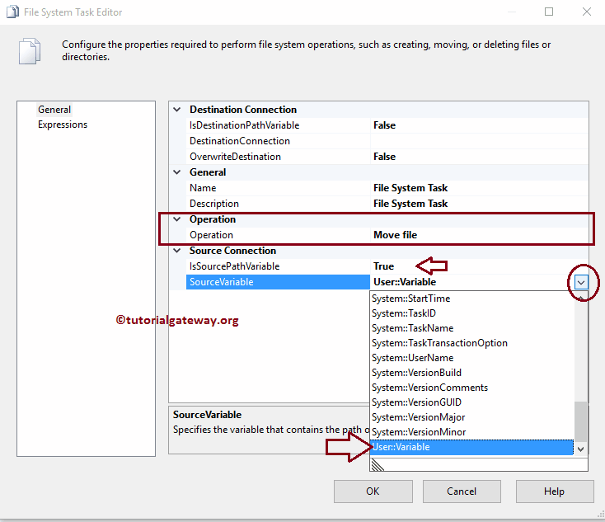The image size is (605, 522).
Task: Open Help for the task editor
Action: click(x=555, y=491)
